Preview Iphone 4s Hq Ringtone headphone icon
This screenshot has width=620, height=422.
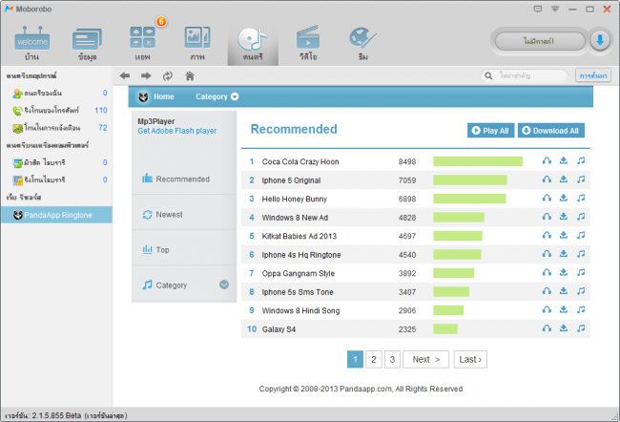tap(547, 254)
